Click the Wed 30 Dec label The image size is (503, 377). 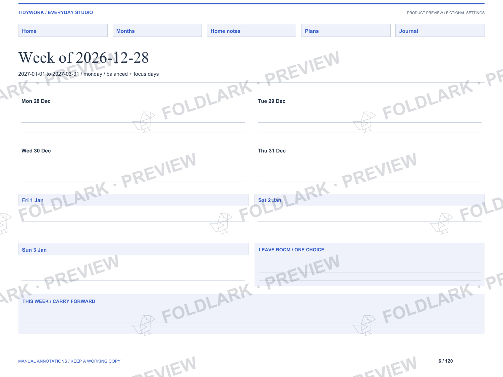tap(36, 151)
